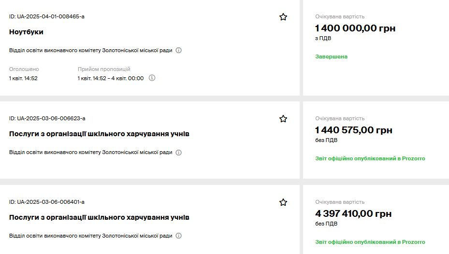Star tender ID UA-2025-03-06-006623-a
This screenshot has height=254, width=449.
(283, 119)
